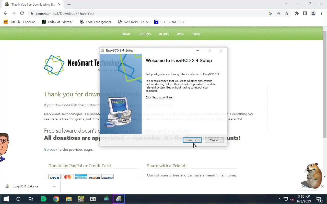Open the downloaded EasyBCD 2.4.exe item

pos(26,186)
